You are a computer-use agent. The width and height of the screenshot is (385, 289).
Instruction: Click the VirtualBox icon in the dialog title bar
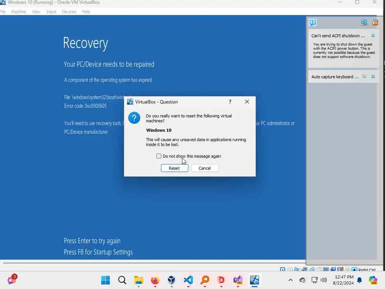click(130, 102)
